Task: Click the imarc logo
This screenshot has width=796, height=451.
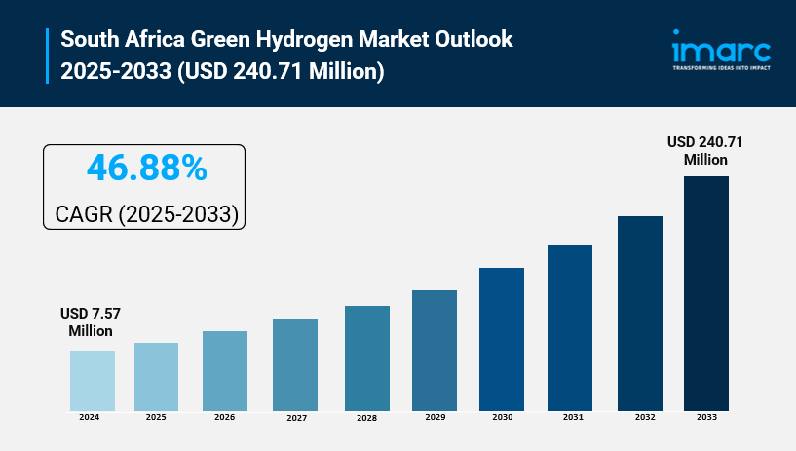Action: [x=721, y=47]
